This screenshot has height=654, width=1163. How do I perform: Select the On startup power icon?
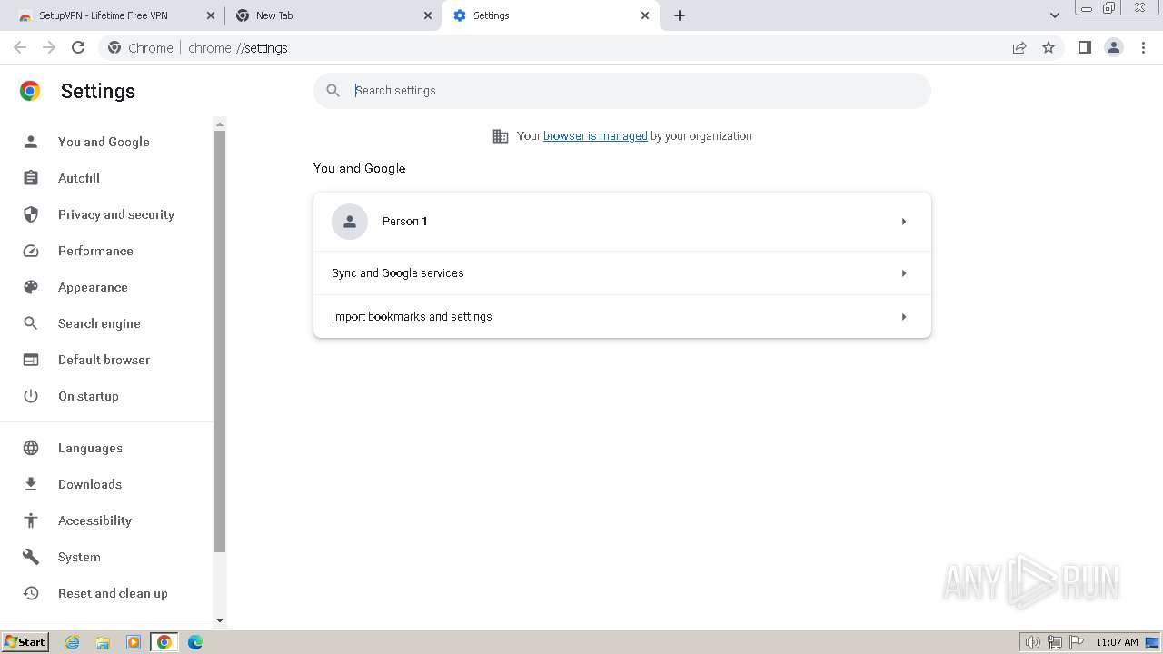31,396
